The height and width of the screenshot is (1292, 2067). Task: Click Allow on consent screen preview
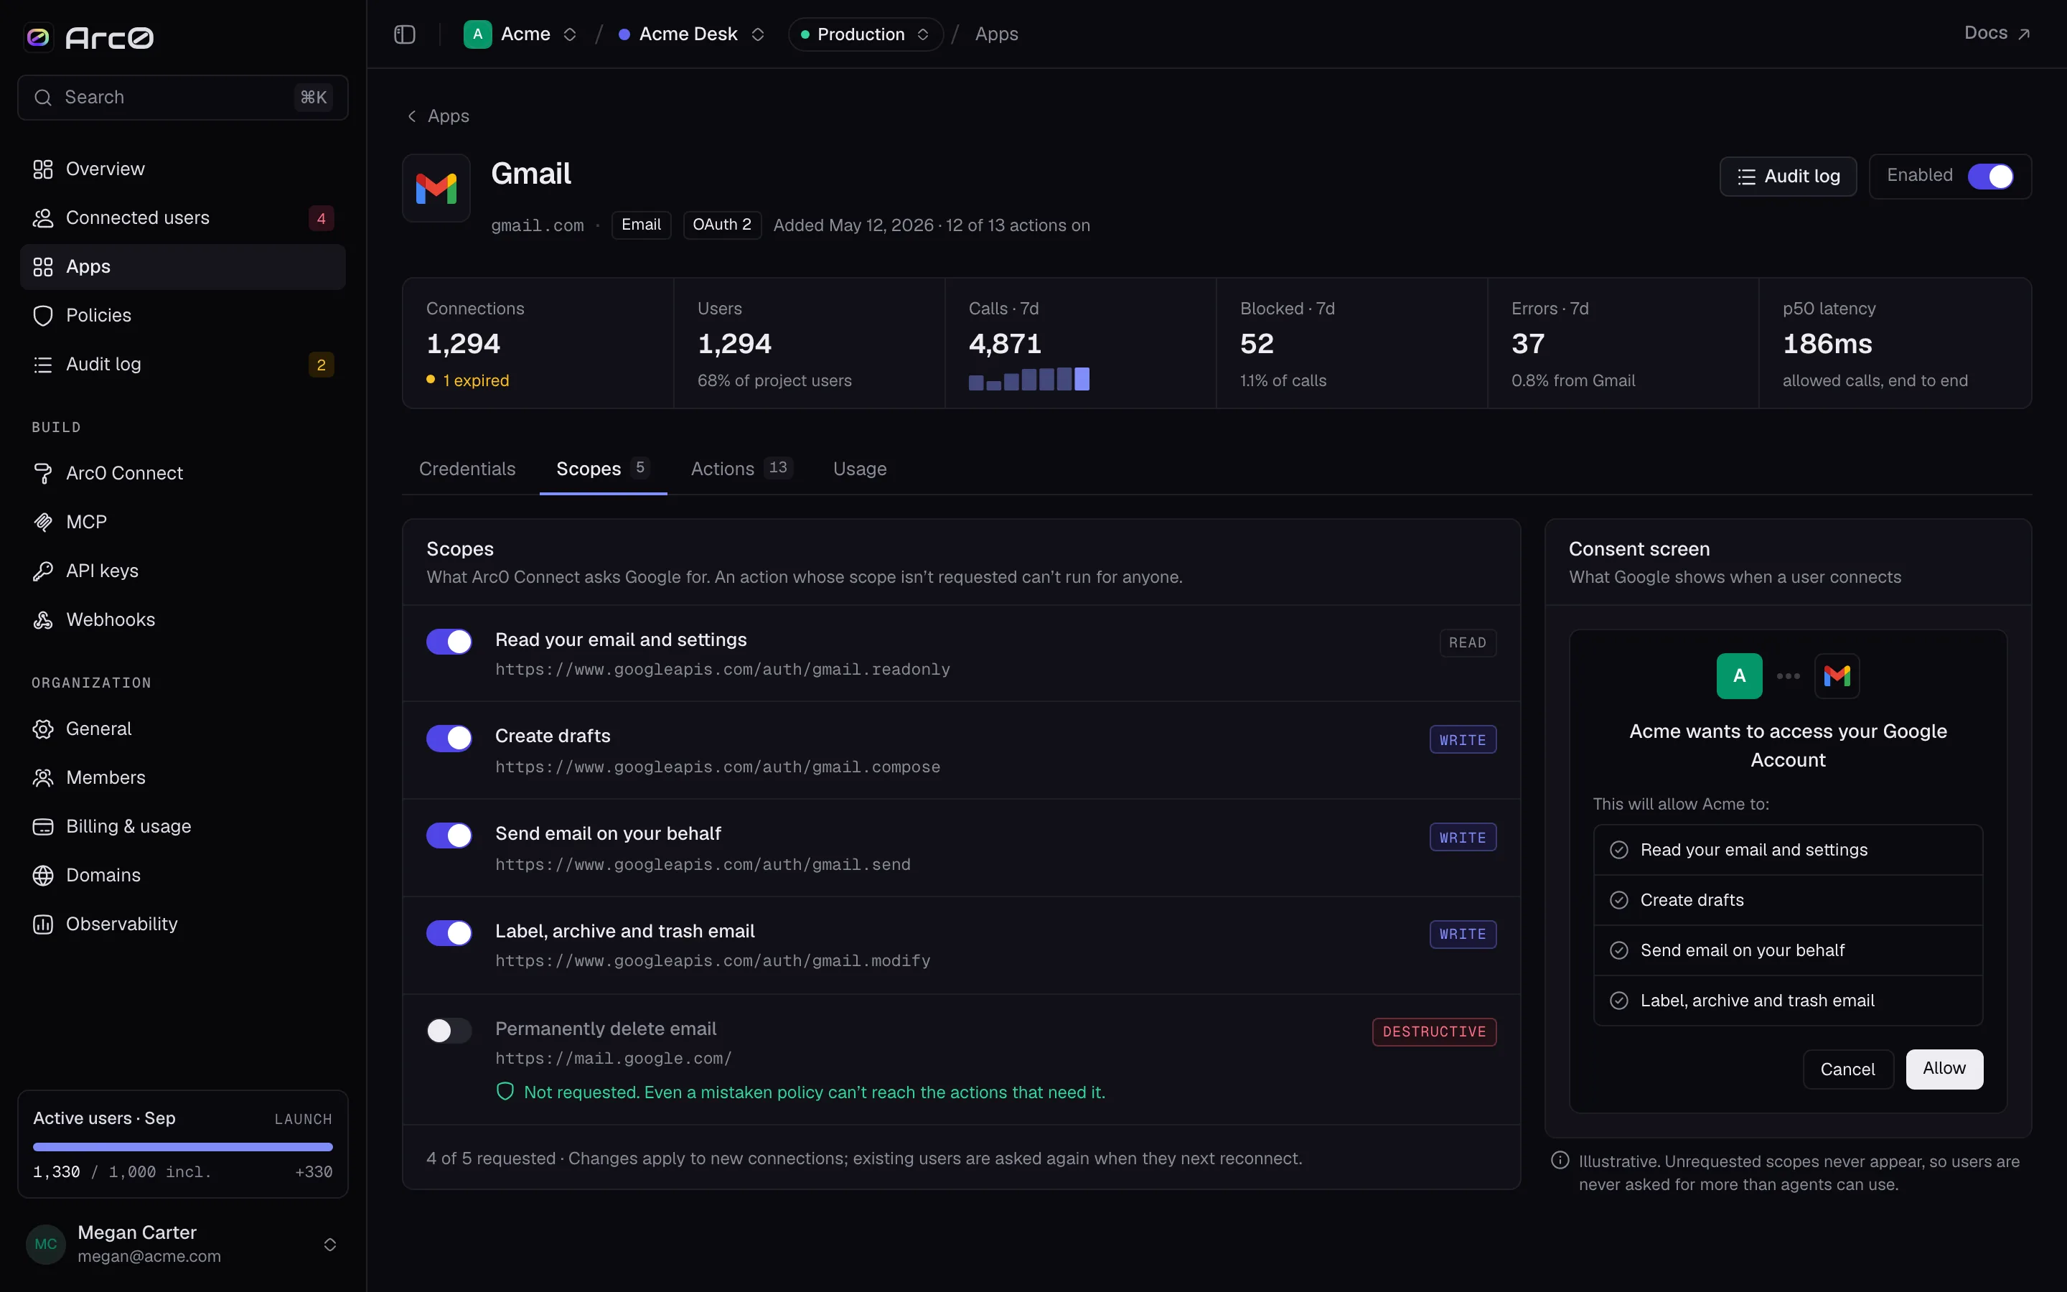pos(1944,1068)
